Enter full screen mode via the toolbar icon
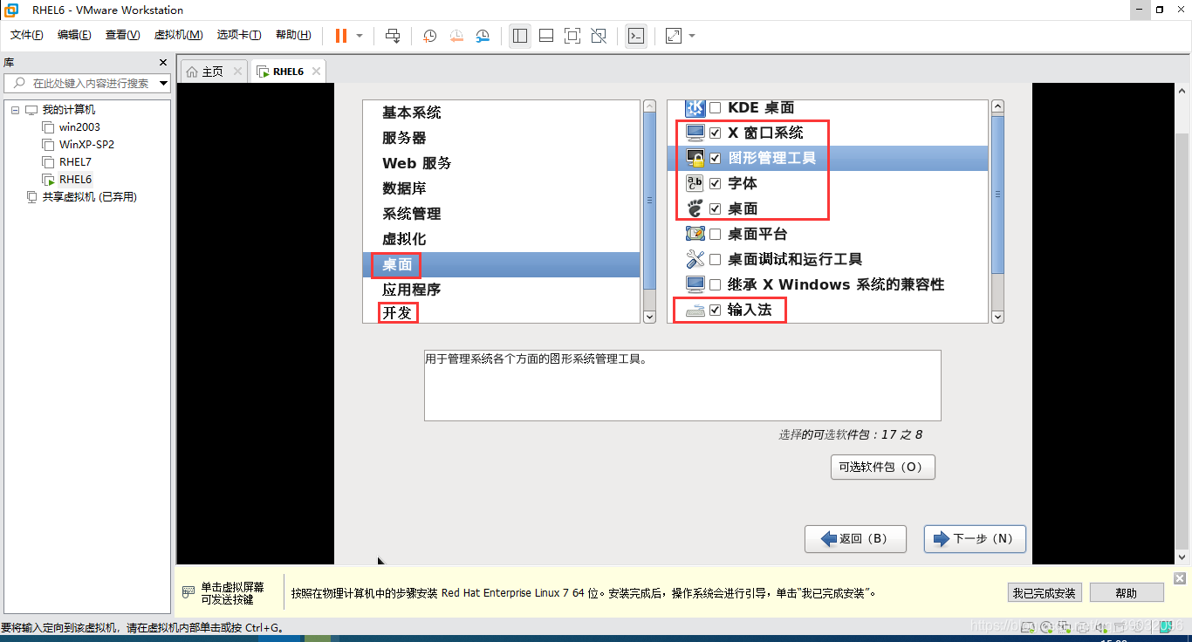1192x642 pixels. click(572, 36)
